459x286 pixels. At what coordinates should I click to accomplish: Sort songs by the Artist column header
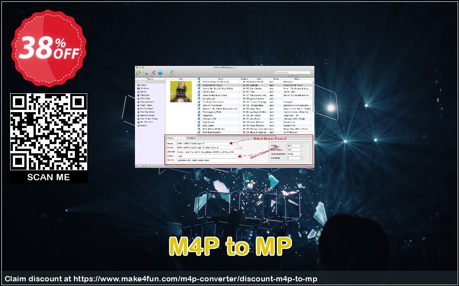259,79
